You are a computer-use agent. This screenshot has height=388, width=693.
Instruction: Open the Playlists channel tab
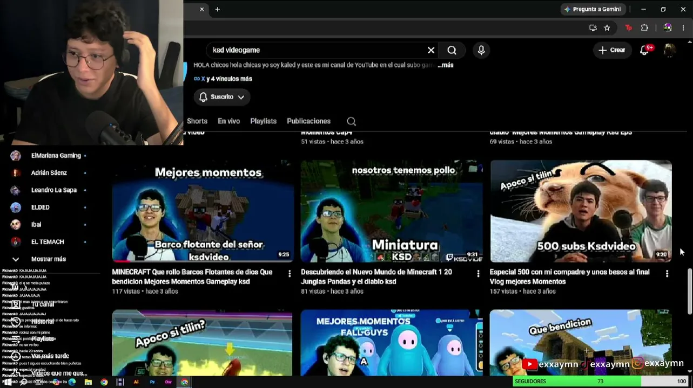[x=263, y=121]
